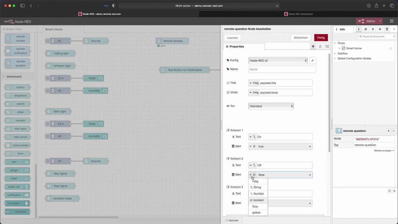This screenshot has width=398, height=224.
Task: Choose boolean from the type menu
Action: (258, 200)
